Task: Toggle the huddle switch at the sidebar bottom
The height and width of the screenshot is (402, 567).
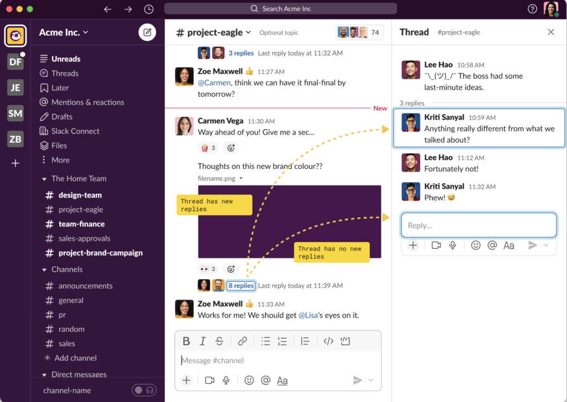Action: [144, 390]
